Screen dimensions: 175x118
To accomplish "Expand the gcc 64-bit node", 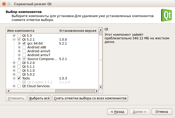I will (x=19, y=43).
